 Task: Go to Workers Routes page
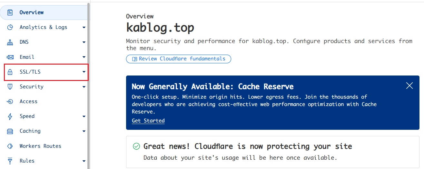[x=40, y=146]
